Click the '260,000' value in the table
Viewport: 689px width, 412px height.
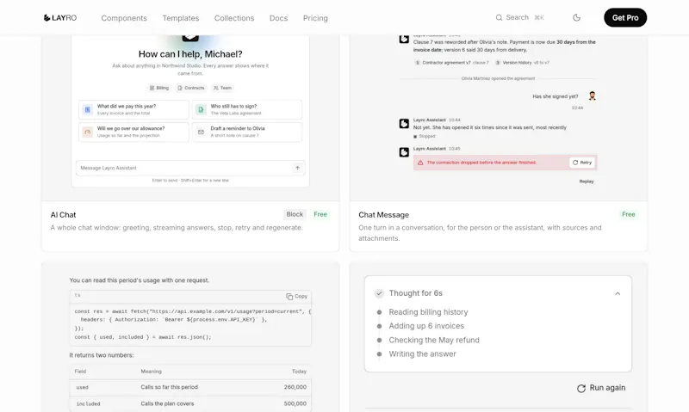pos(295,387)
